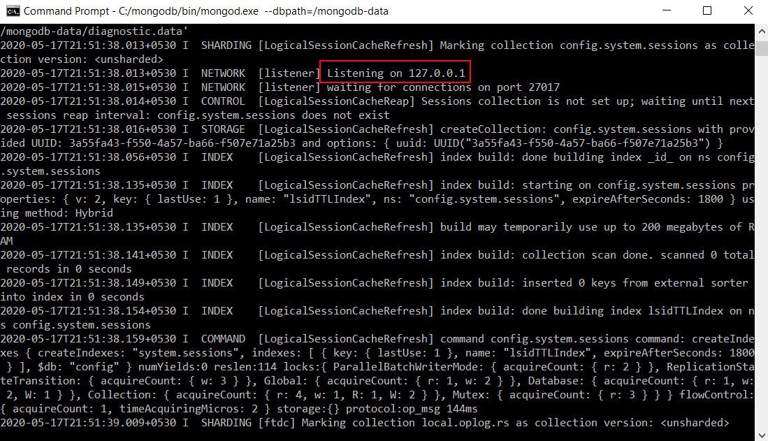The width and height of the screenshot is (768, 441).
Task: Click the scrollbar up arrow
Action: click(762, 29)
